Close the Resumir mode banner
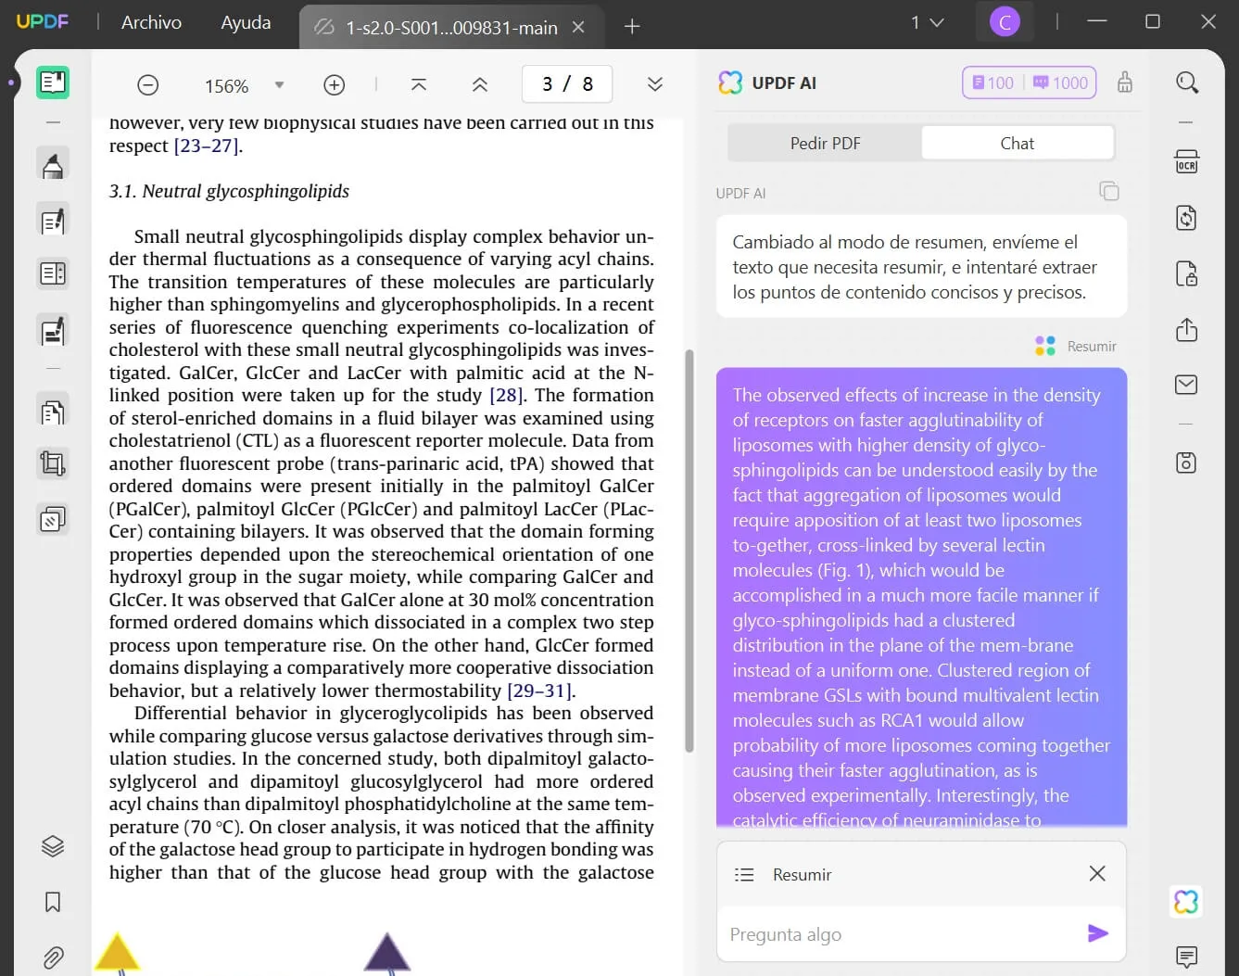This screenshot has height=976, width=1239. 1096,873
